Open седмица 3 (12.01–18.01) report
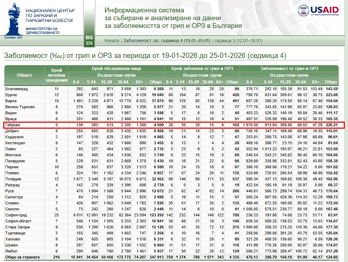This screenshot has height=262, width=348. (x=238, y=41)
